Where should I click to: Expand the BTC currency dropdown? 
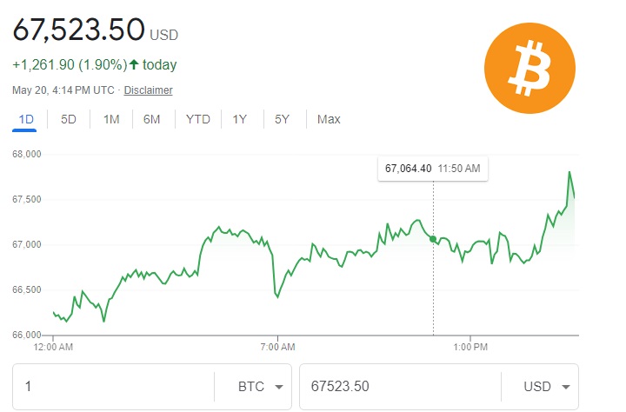click(262, 387)
